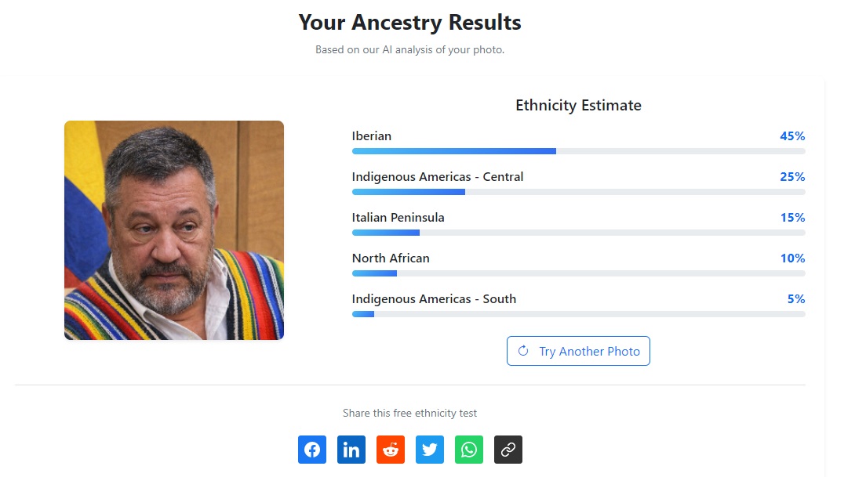Click the Indigenous Americas - Central bar
The width and height of the screenshot is (866, 477).
(578, 192)
